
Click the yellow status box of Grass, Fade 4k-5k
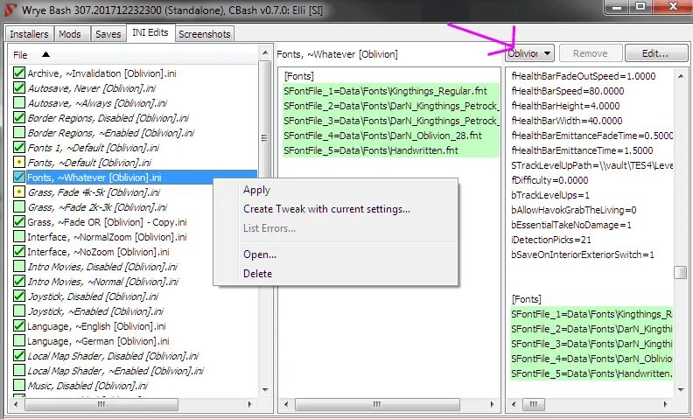click(x=19, y=192)
